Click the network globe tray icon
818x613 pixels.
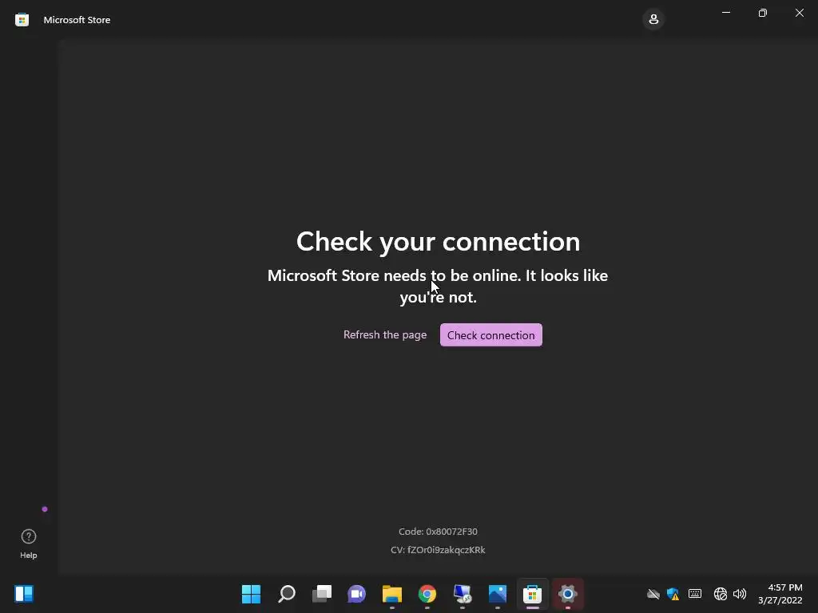pyautogui.click(x=721, y=594)
